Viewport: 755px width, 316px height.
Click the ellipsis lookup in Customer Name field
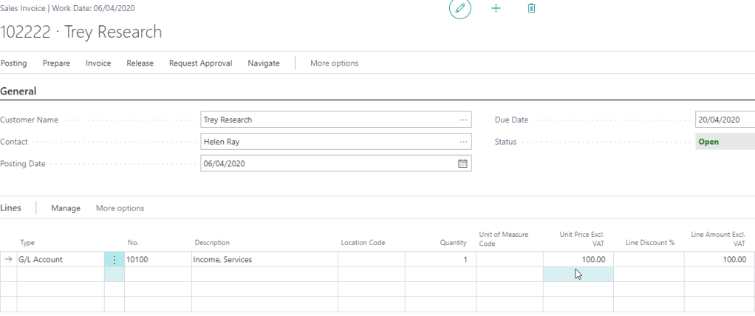point(463,120)
